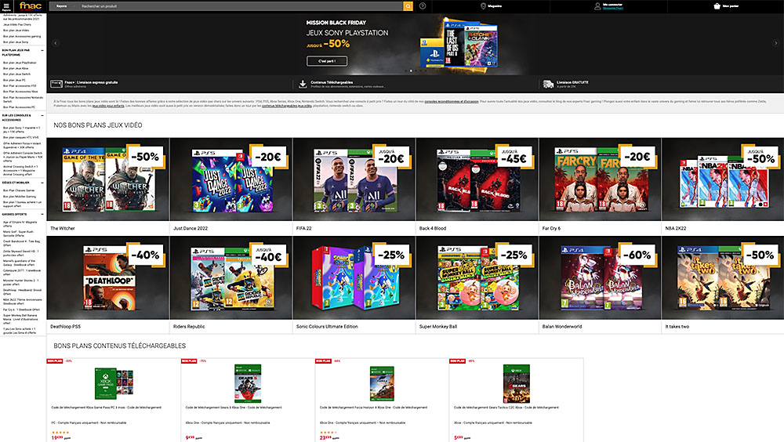Click the orange search magnifier button
Image resolution: width=784 pixels, height=442 pixels.
[408, 6]
